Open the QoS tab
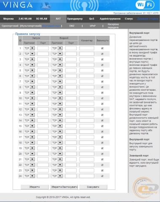Screen dimensions: 160x202 pyautogui.click(x=91, y=19)
